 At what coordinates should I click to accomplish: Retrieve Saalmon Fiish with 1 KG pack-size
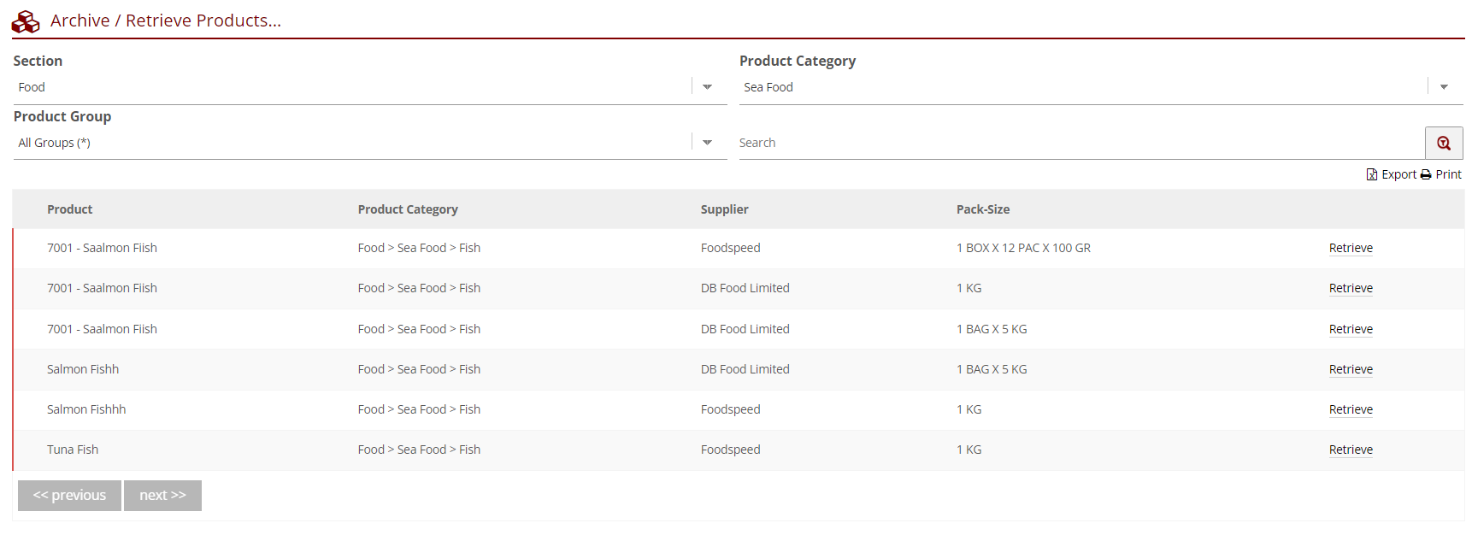(1350, 288)
